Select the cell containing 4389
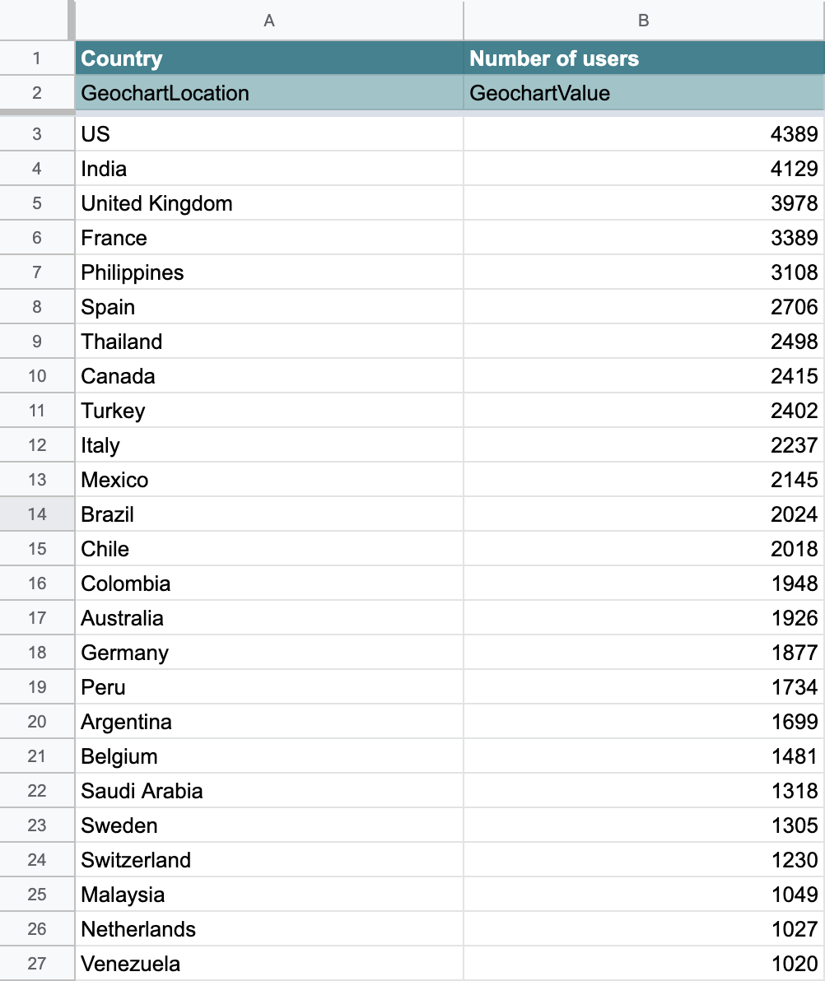Image resolution: width=825 pixels, height=981 pixels. click(x=644, y=134)
